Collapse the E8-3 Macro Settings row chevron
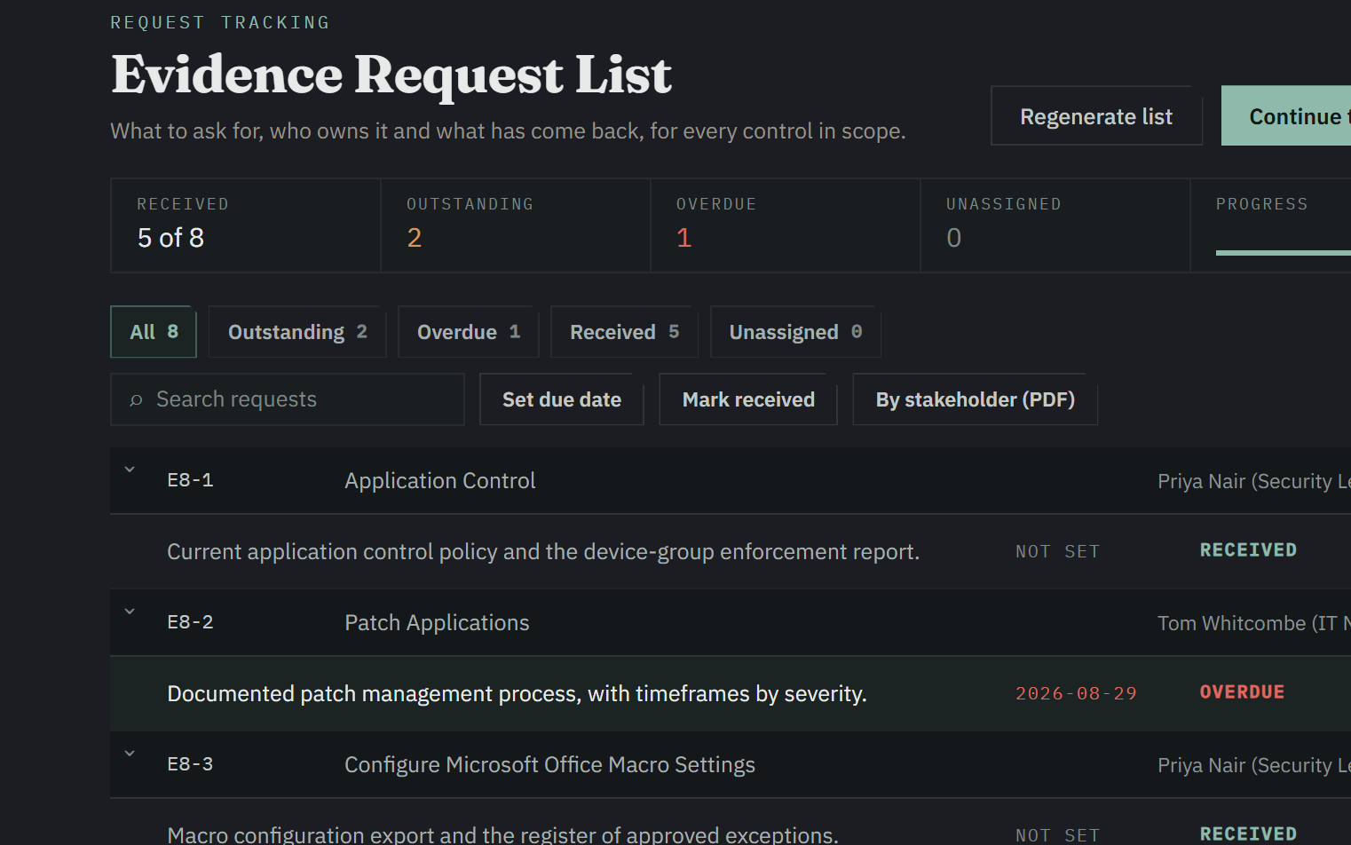 click(x=130, y=754)
